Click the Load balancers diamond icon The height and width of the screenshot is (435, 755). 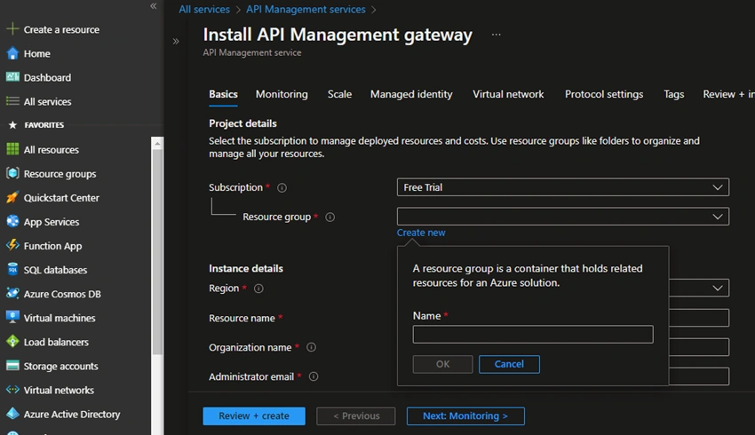click(x=12, y=342)
